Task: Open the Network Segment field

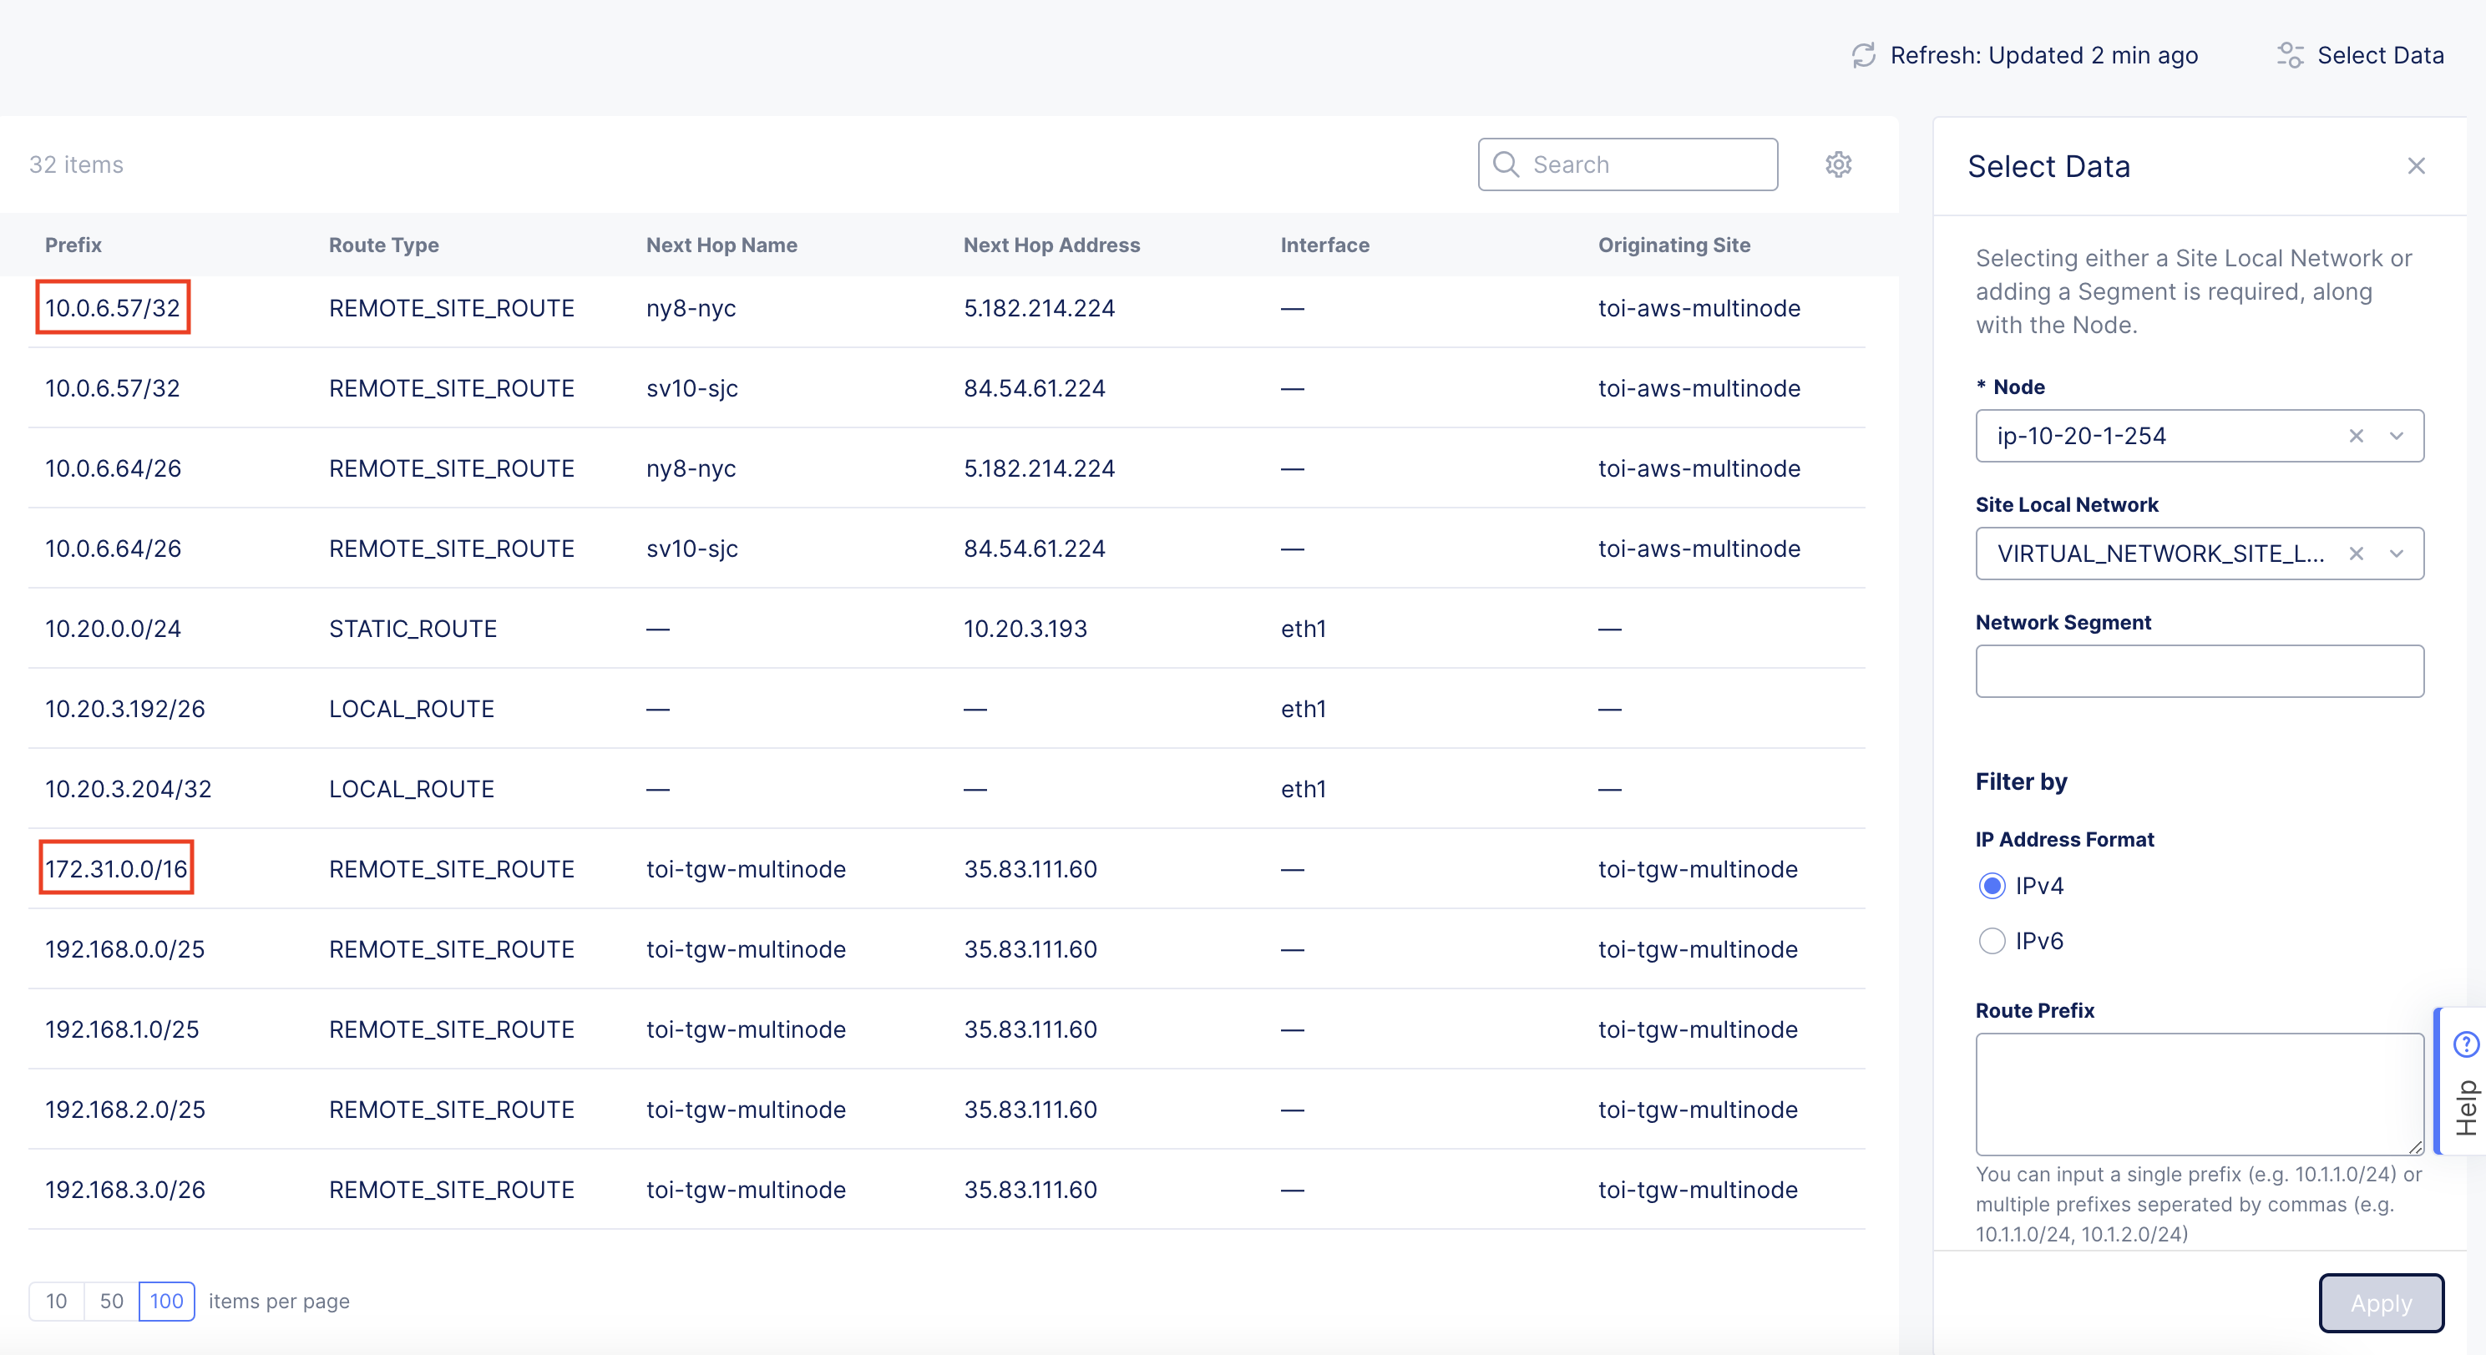Action: (2199, 670)
